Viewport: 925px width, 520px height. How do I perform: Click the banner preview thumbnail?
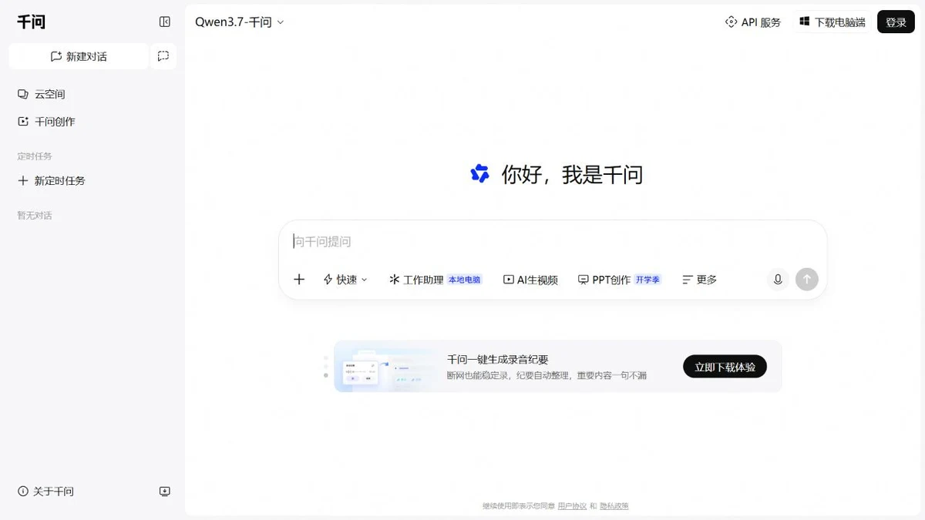pyautogui.click(x=385, y=367)
